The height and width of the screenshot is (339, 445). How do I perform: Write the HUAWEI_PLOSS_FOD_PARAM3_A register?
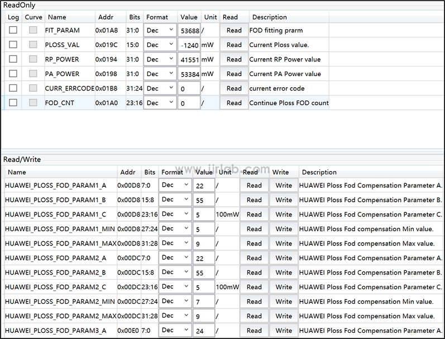click(x=284, y=330)
